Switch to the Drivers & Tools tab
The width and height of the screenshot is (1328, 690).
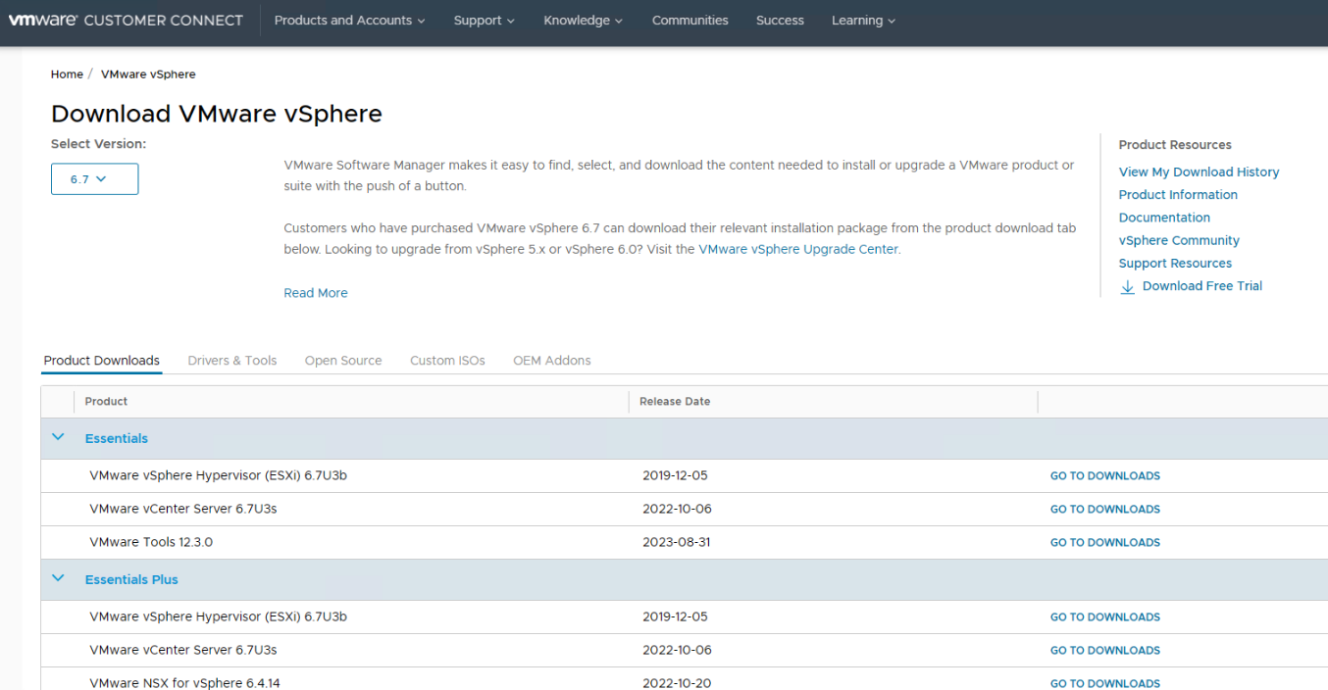click(x=232, y=361)
